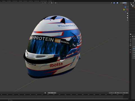
Task: Click the current frame number field
Action: [x=111, y=93]
